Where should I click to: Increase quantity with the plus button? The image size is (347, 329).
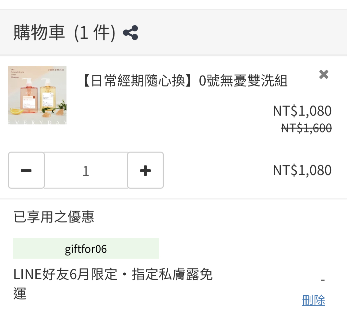[145, 170]
